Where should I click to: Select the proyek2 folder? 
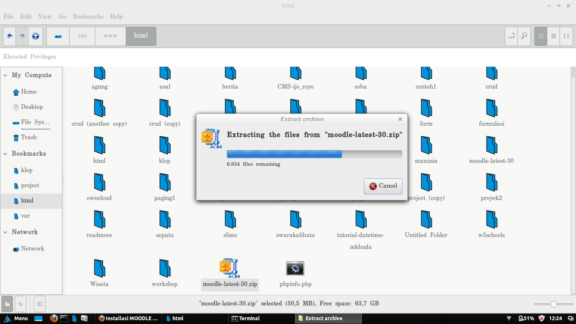(x=492, y=182)
